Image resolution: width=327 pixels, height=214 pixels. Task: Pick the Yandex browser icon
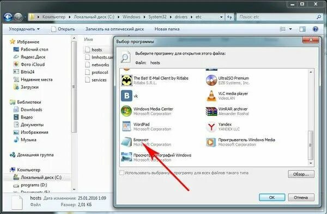click(x=211, y=127)
